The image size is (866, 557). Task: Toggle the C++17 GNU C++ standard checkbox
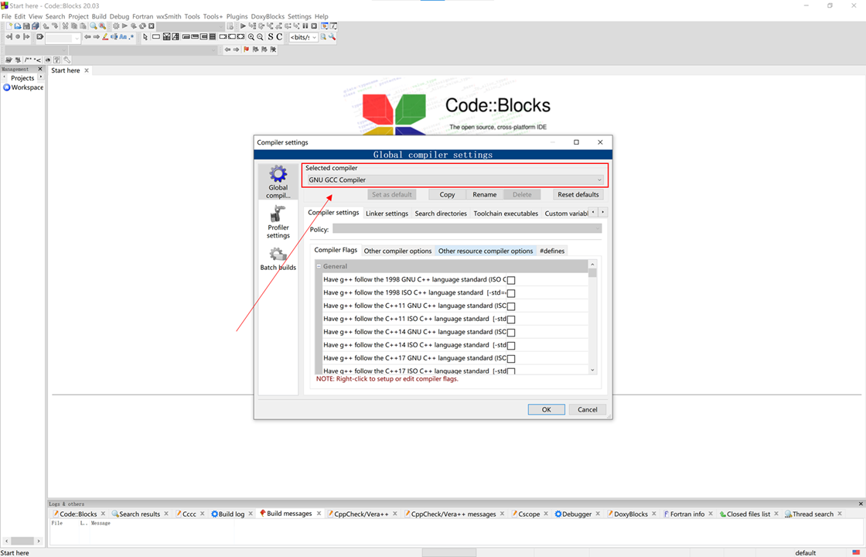point(511,359)
